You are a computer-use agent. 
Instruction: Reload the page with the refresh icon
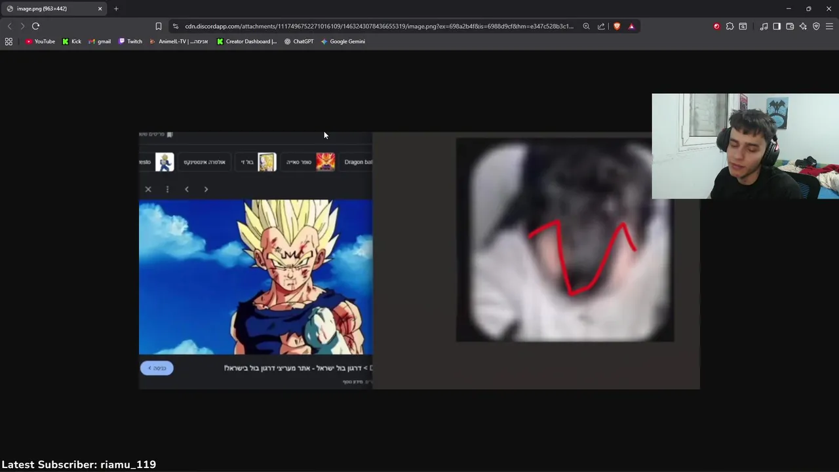[x=35, y=26]
